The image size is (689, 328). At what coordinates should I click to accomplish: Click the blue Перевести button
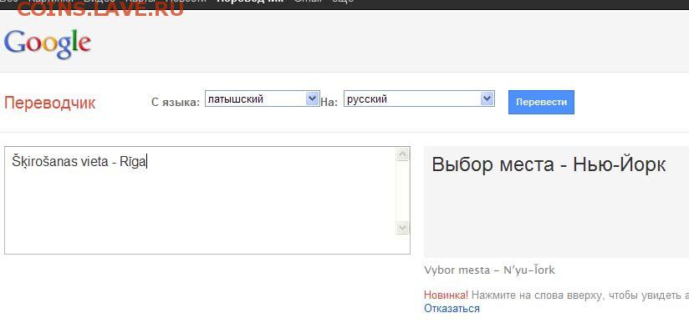point(541,102)
